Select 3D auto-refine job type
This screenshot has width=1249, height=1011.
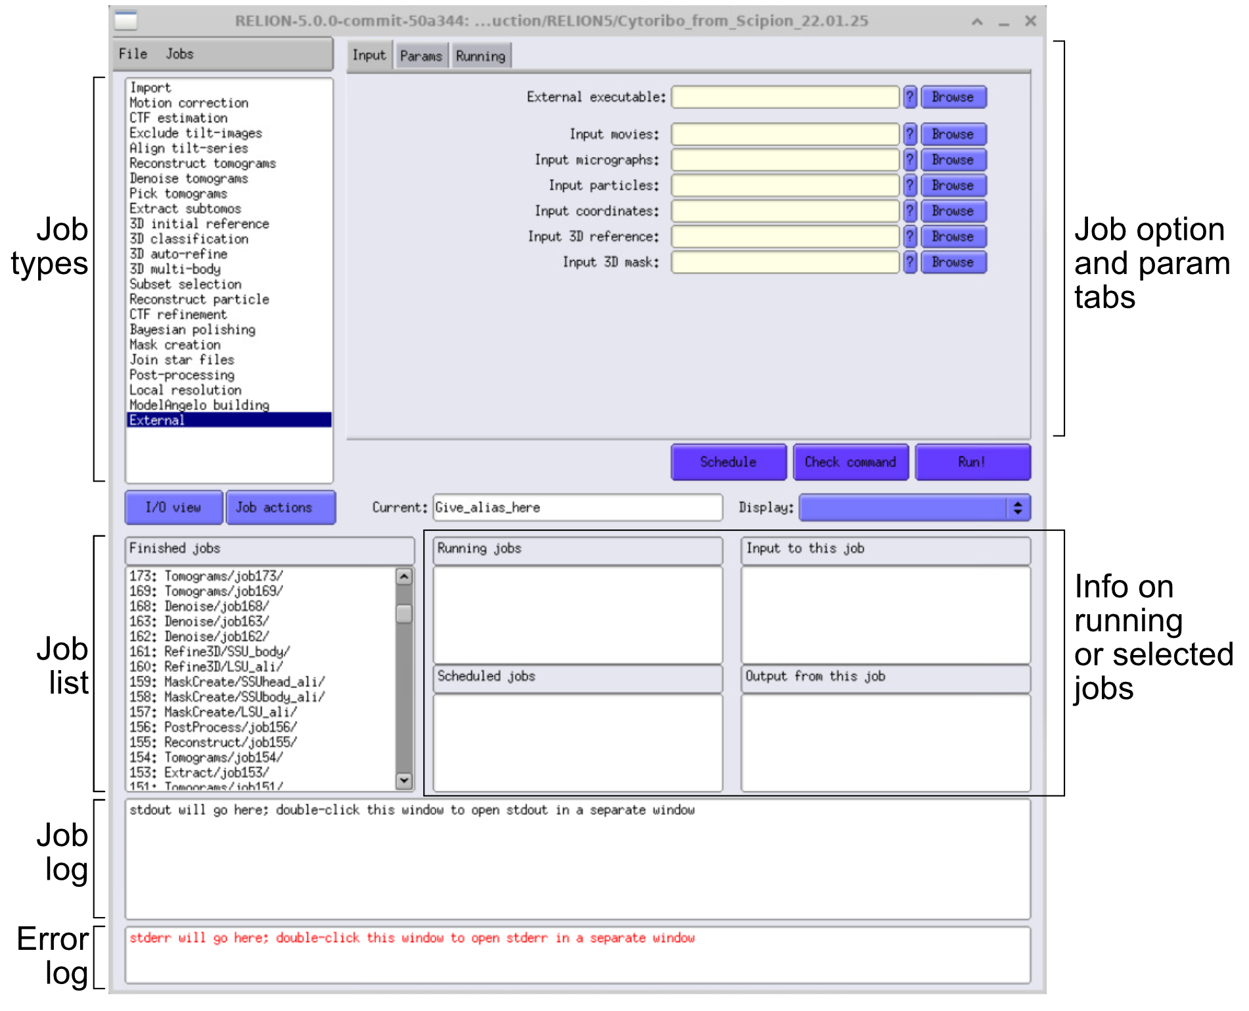[x=229, y=254]
